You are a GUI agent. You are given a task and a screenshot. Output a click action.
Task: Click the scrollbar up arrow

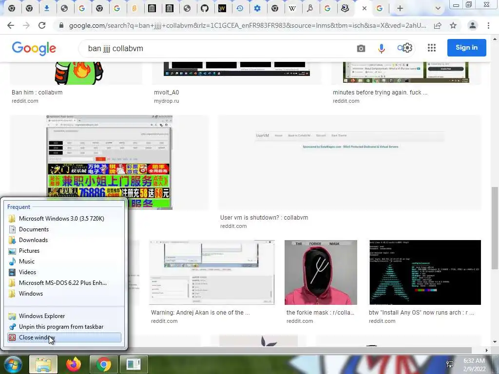pyautogui.click(x=495, y=39)
